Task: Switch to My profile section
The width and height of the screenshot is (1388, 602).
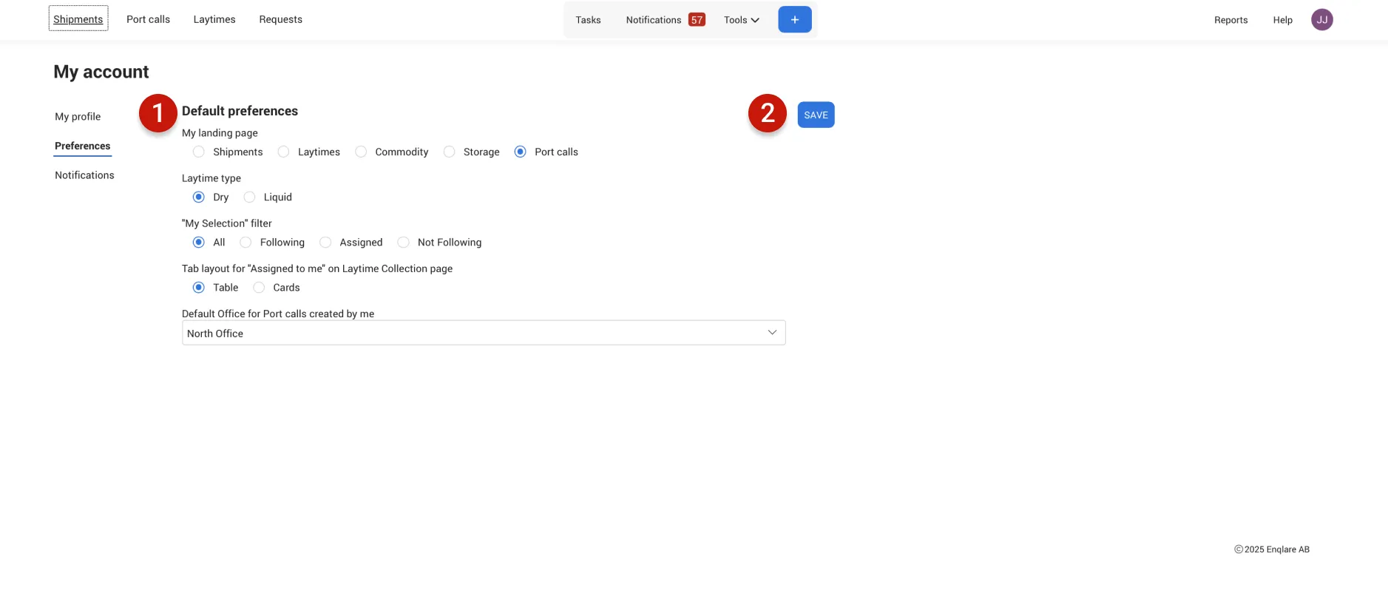Action: point(78,117)
